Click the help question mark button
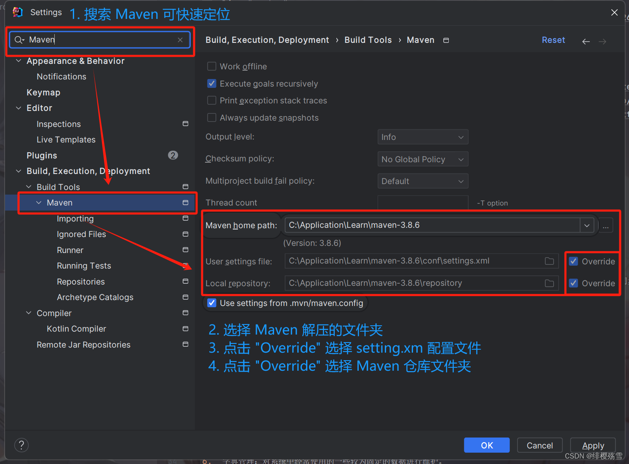This screenshot has height=464, width=629. pyautogui.click(x=21, y=445)
